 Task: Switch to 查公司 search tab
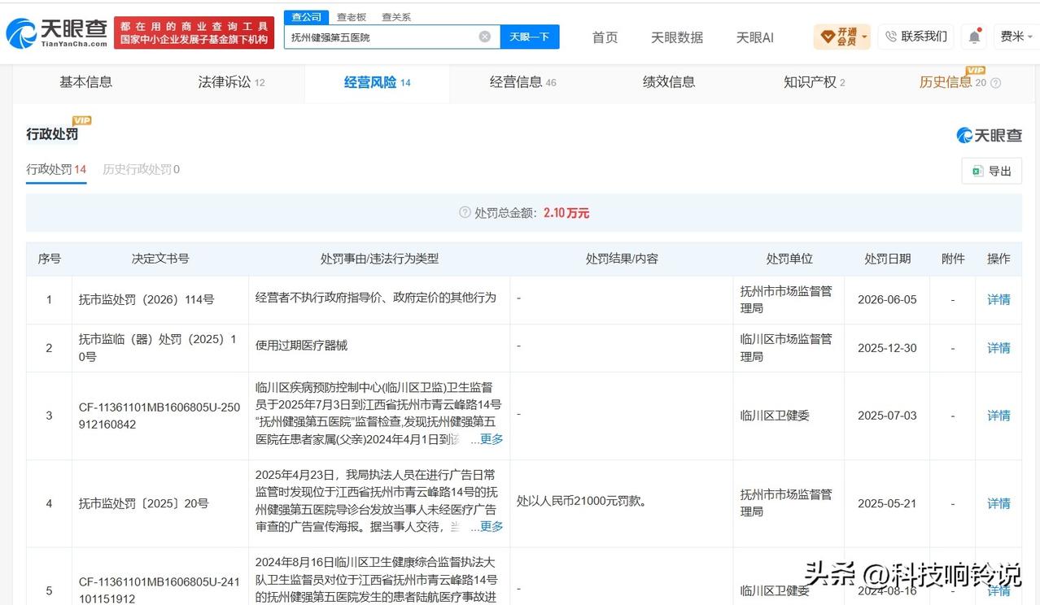tap(306, 17)
